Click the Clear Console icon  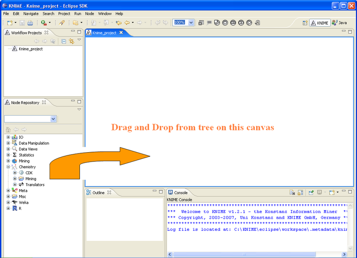[292, 193]
